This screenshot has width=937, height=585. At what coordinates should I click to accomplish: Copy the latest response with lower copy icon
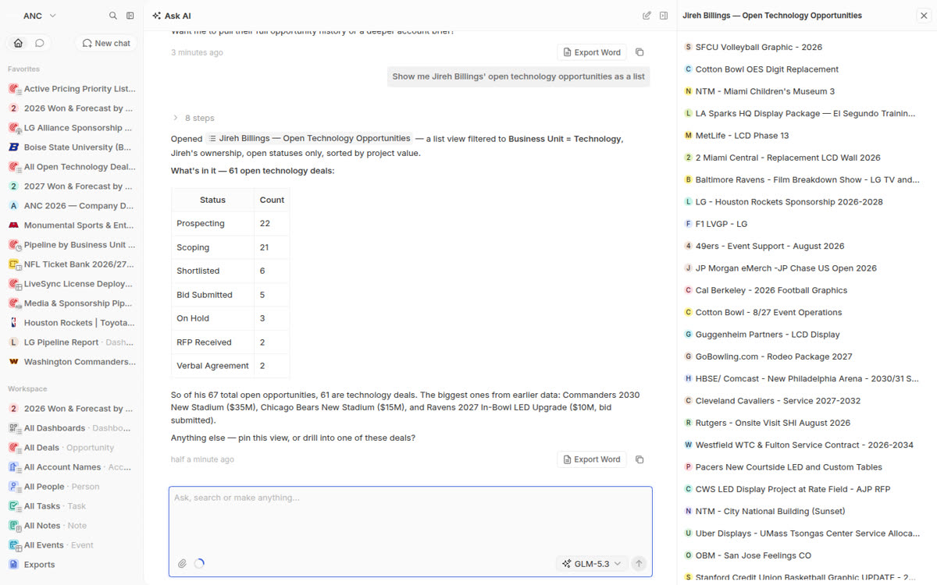[640, 459]
